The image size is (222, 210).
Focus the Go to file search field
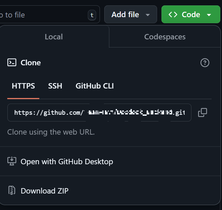pyautogui.click(x=49, y=14)
